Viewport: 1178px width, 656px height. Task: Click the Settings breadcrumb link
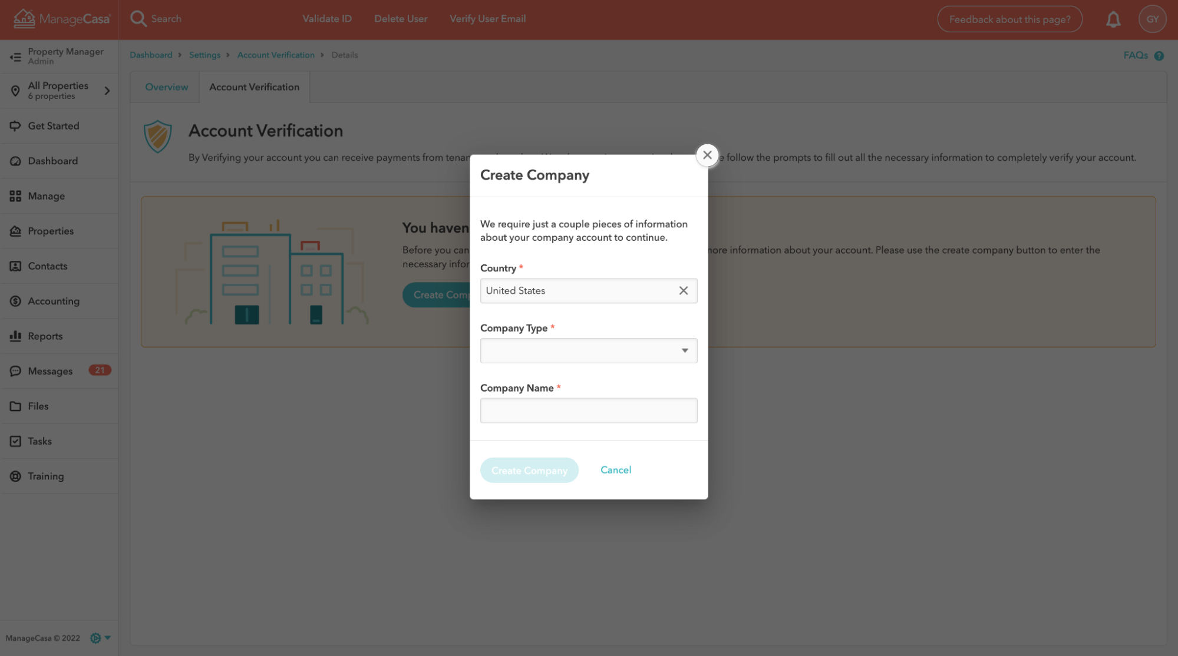pos(204,55)
